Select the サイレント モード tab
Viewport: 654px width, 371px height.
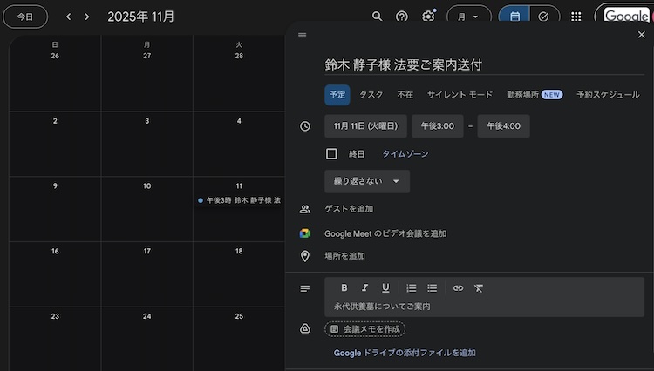click(x=460, y=95)
